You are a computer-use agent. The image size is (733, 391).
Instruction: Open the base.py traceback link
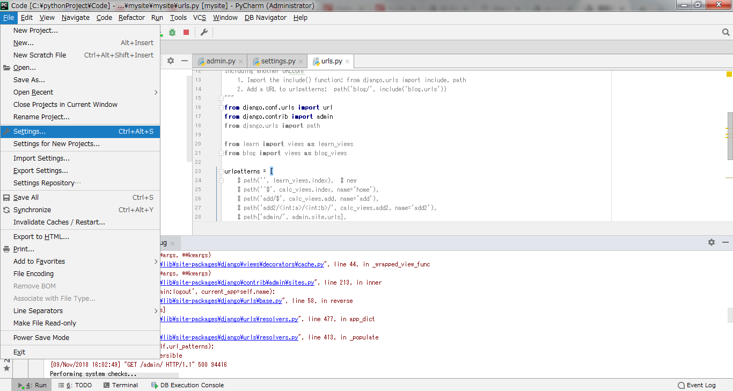[x=222, y=301]
